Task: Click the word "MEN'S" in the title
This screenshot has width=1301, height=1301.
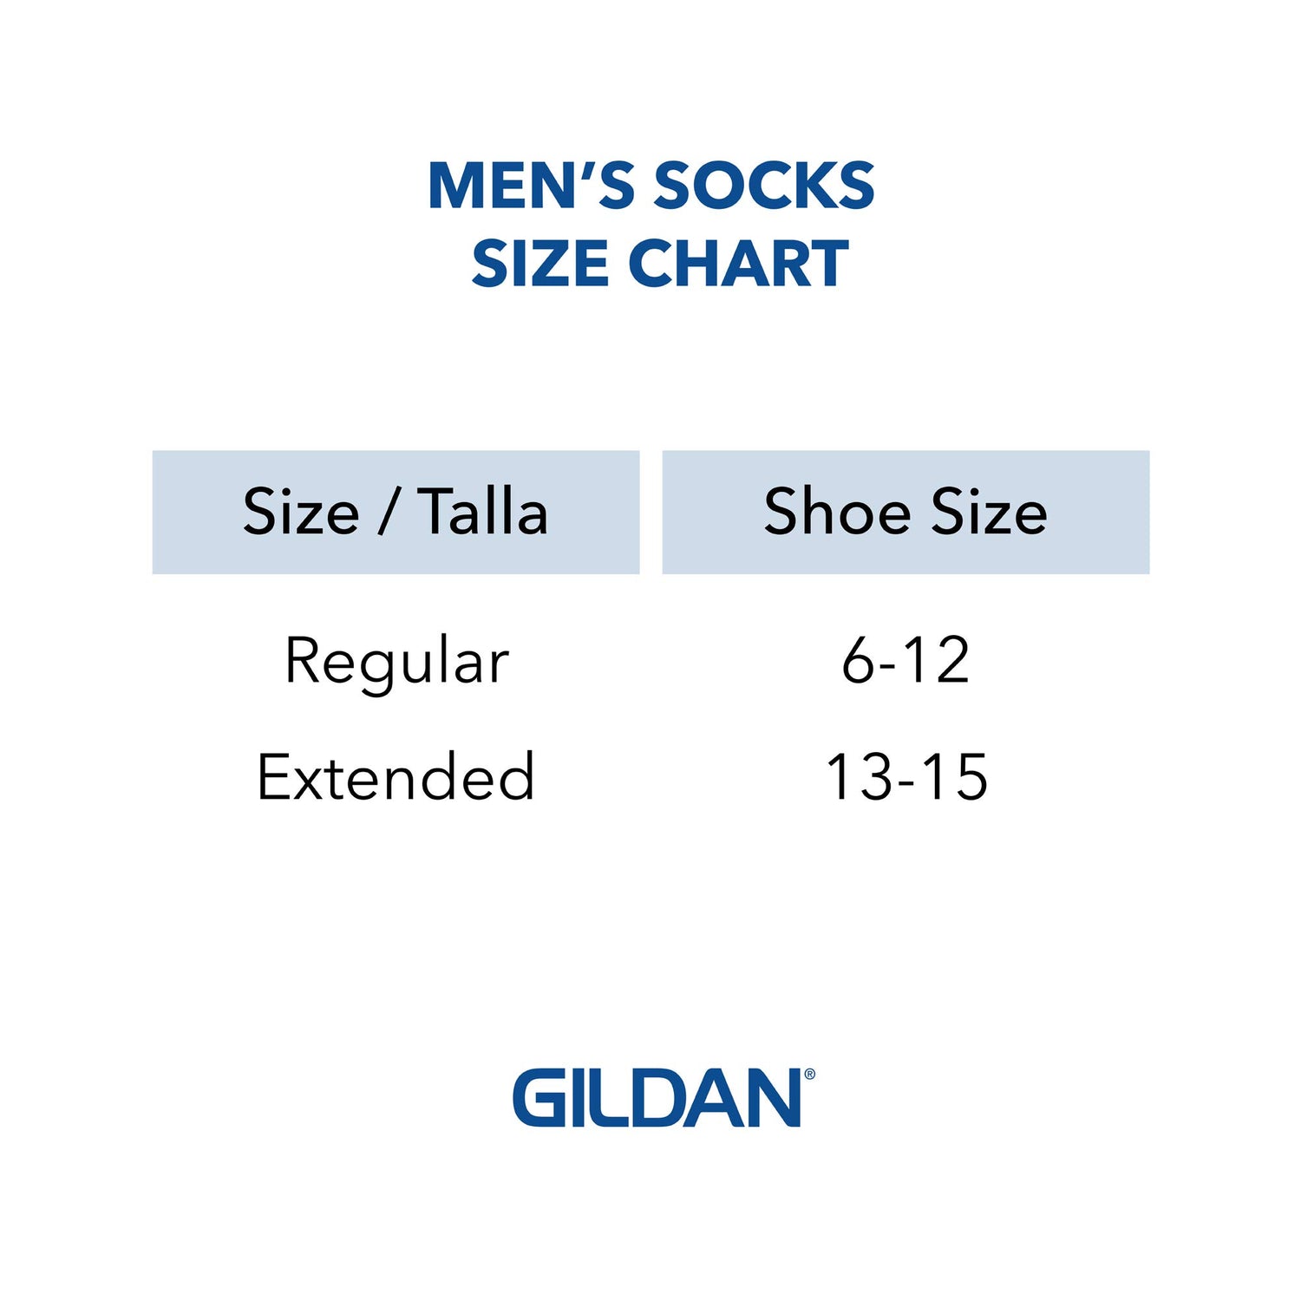Action: (532, 186)
